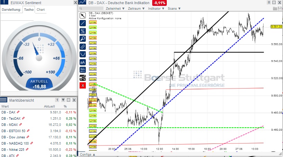Open the Scans dropdown
The image size is (283, 157).
coord(174,9)
